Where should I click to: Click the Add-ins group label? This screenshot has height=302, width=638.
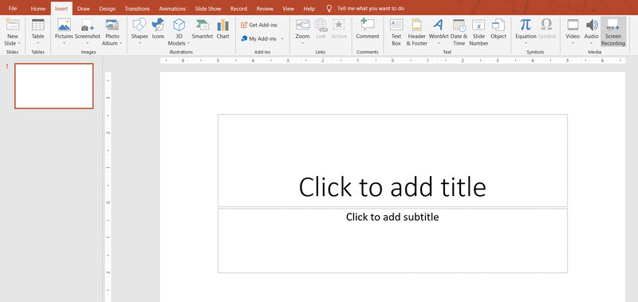pos(262,52)
